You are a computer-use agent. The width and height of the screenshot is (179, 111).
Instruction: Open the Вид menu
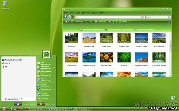78,13
